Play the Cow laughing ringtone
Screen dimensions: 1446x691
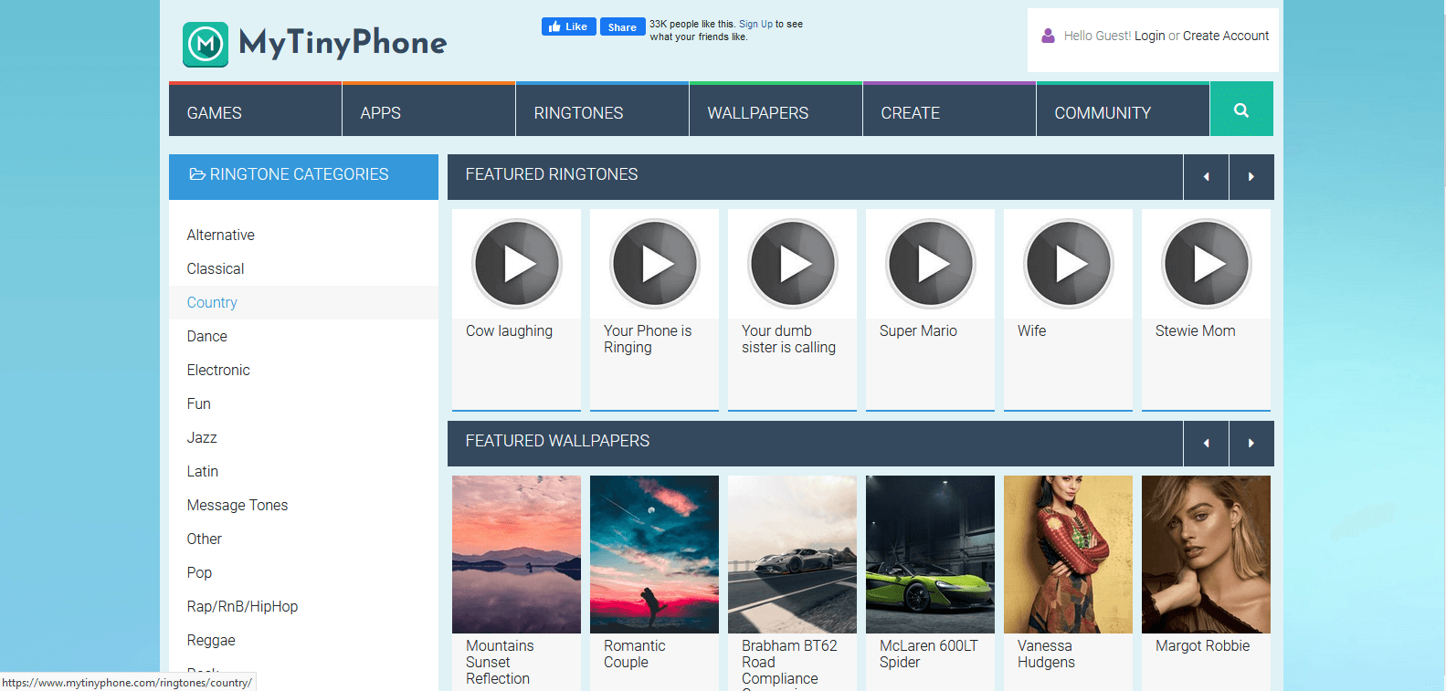516,264
